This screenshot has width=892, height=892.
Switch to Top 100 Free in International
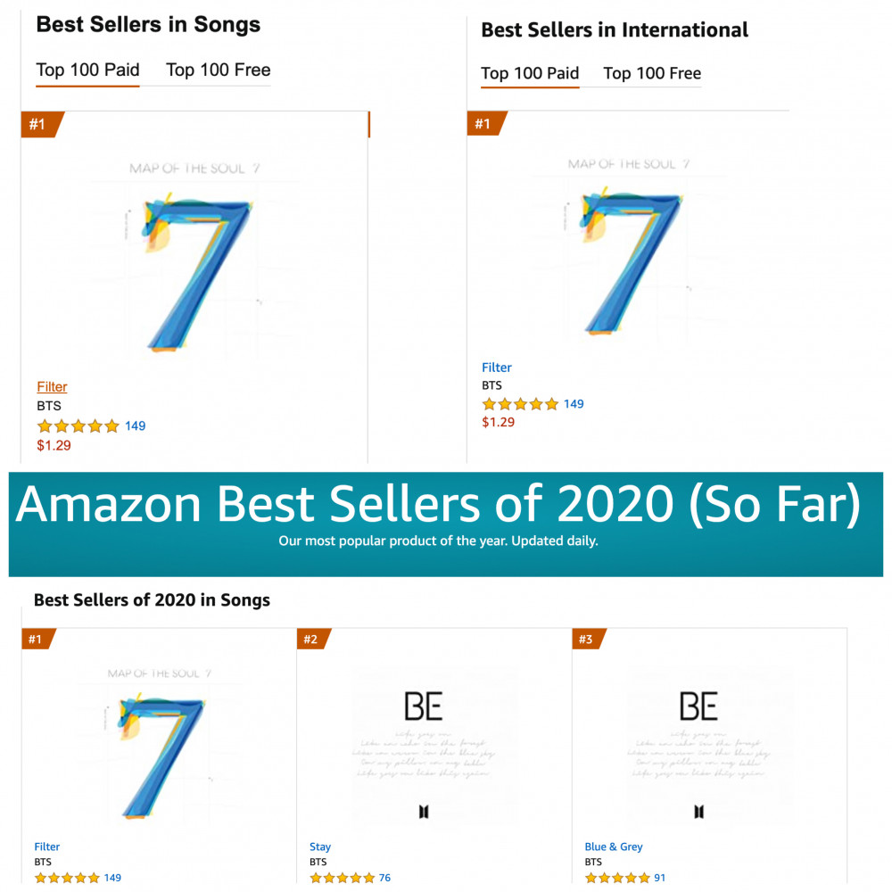(652, 73)
